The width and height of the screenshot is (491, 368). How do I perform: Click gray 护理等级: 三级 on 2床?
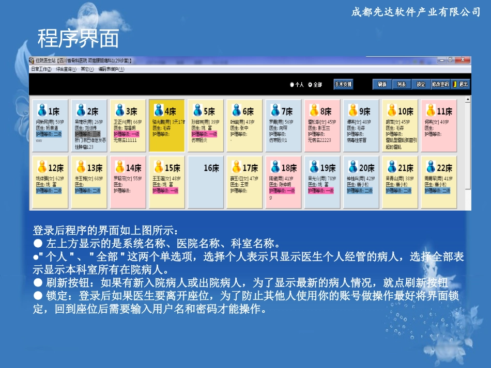(x=87, y=134)
